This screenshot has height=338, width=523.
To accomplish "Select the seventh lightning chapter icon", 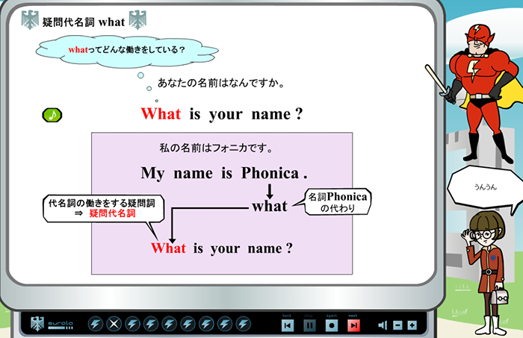I will pos(226,324).
